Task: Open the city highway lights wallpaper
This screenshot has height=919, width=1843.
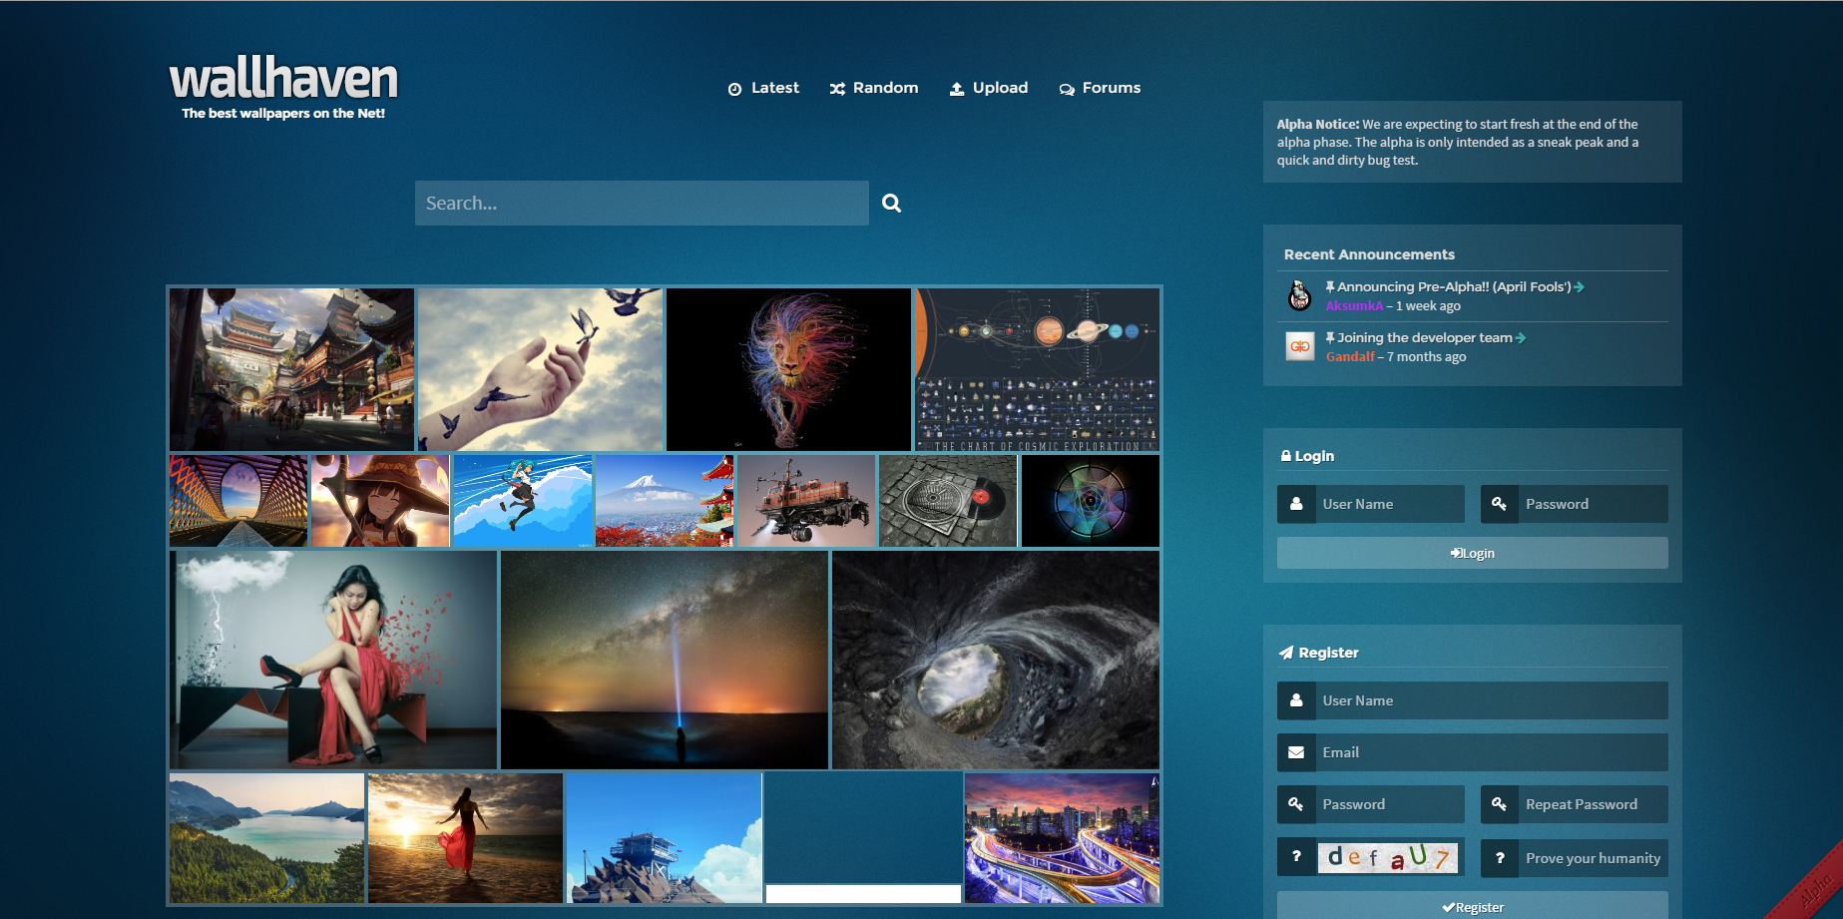Action: tap(1062, 838)
